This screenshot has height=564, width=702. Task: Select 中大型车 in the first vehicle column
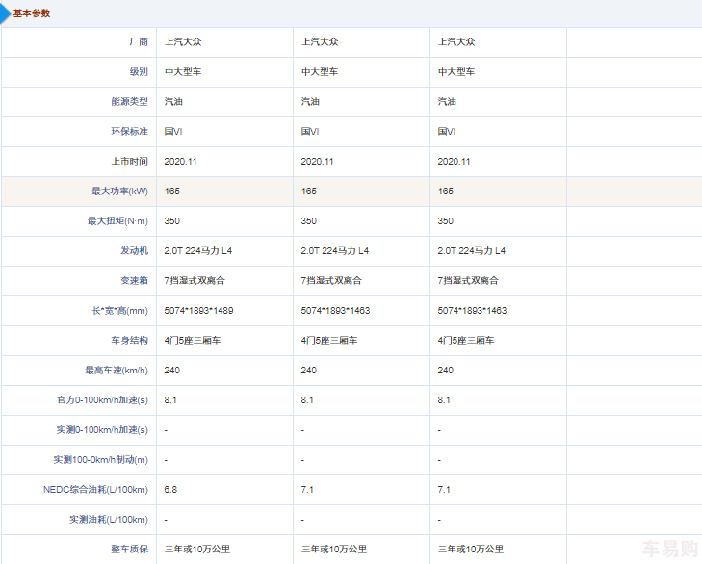pos(183,71)
